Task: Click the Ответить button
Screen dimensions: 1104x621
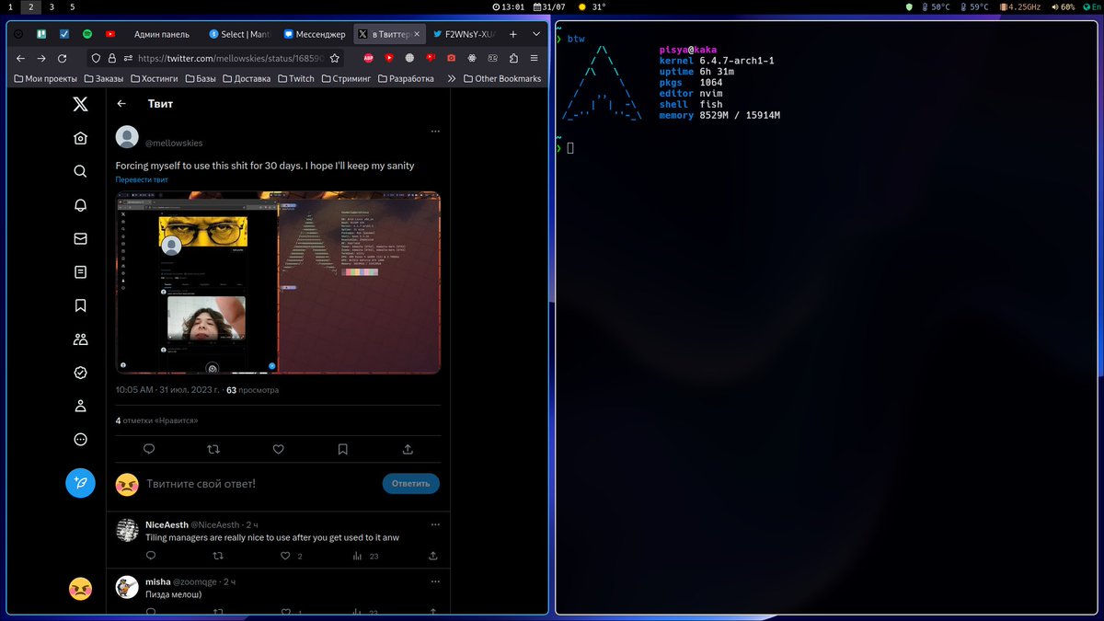Action: pos(411,483)
